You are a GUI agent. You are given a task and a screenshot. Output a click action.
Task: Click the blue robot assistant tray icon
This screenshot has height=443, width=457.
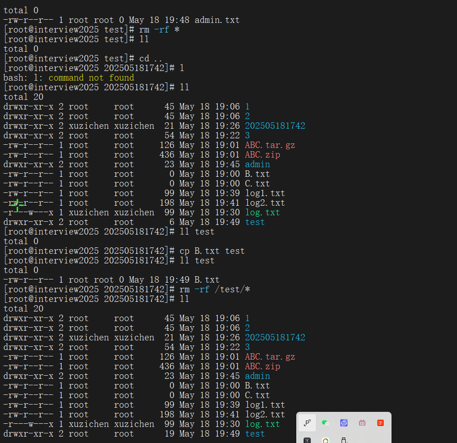(x=344, y=422)
